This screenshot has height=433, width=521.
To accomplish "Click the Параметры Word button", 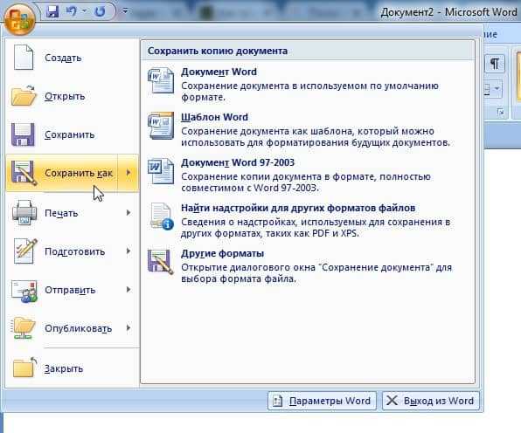I will tap(322, 401).
